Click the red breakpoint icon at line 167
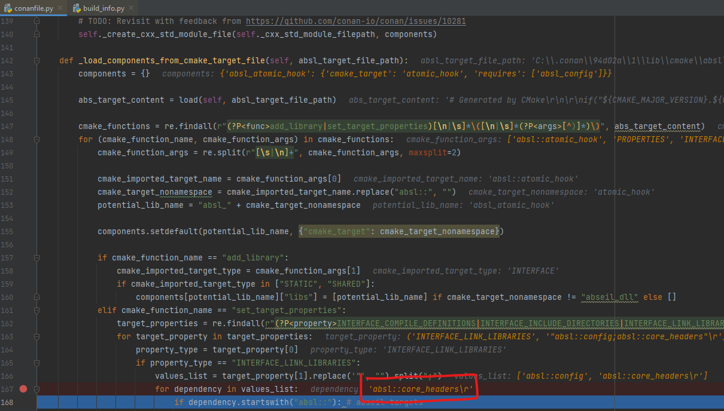The height and width of the screenshot is (411, 724). tap(23, 388)
